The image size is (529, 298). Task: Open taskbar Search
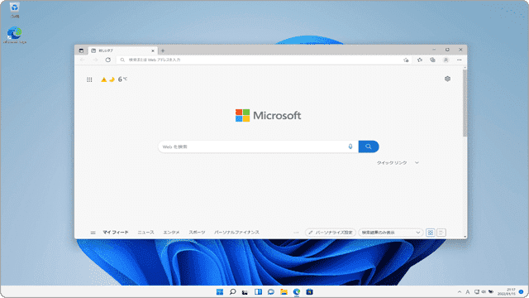click(232, 291)
